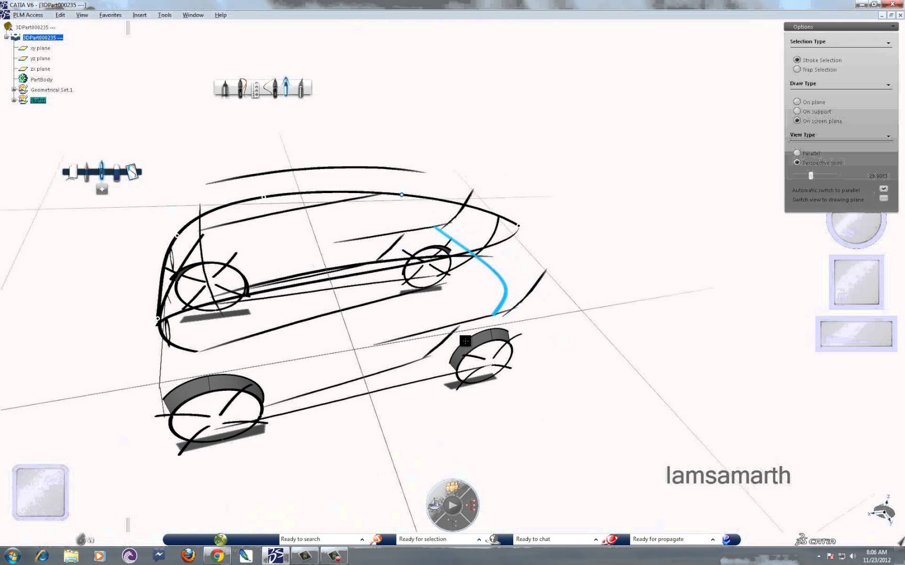Viewport: 905px width, 565px height.
Task: Expand the Geometrical Set.1 tree node
Action: click(14, 89)
